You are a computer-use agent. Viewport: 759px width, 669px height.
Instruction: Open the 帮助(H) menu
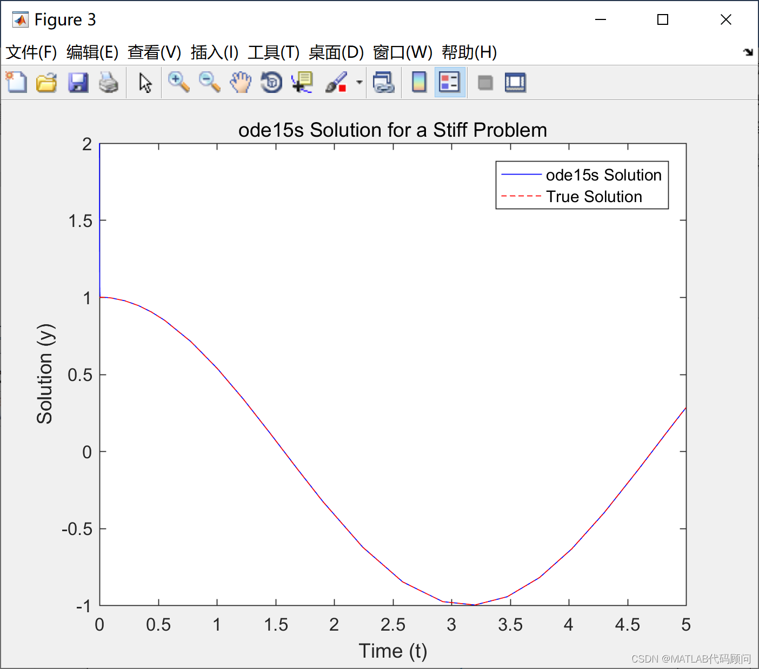tap(469, 52)
